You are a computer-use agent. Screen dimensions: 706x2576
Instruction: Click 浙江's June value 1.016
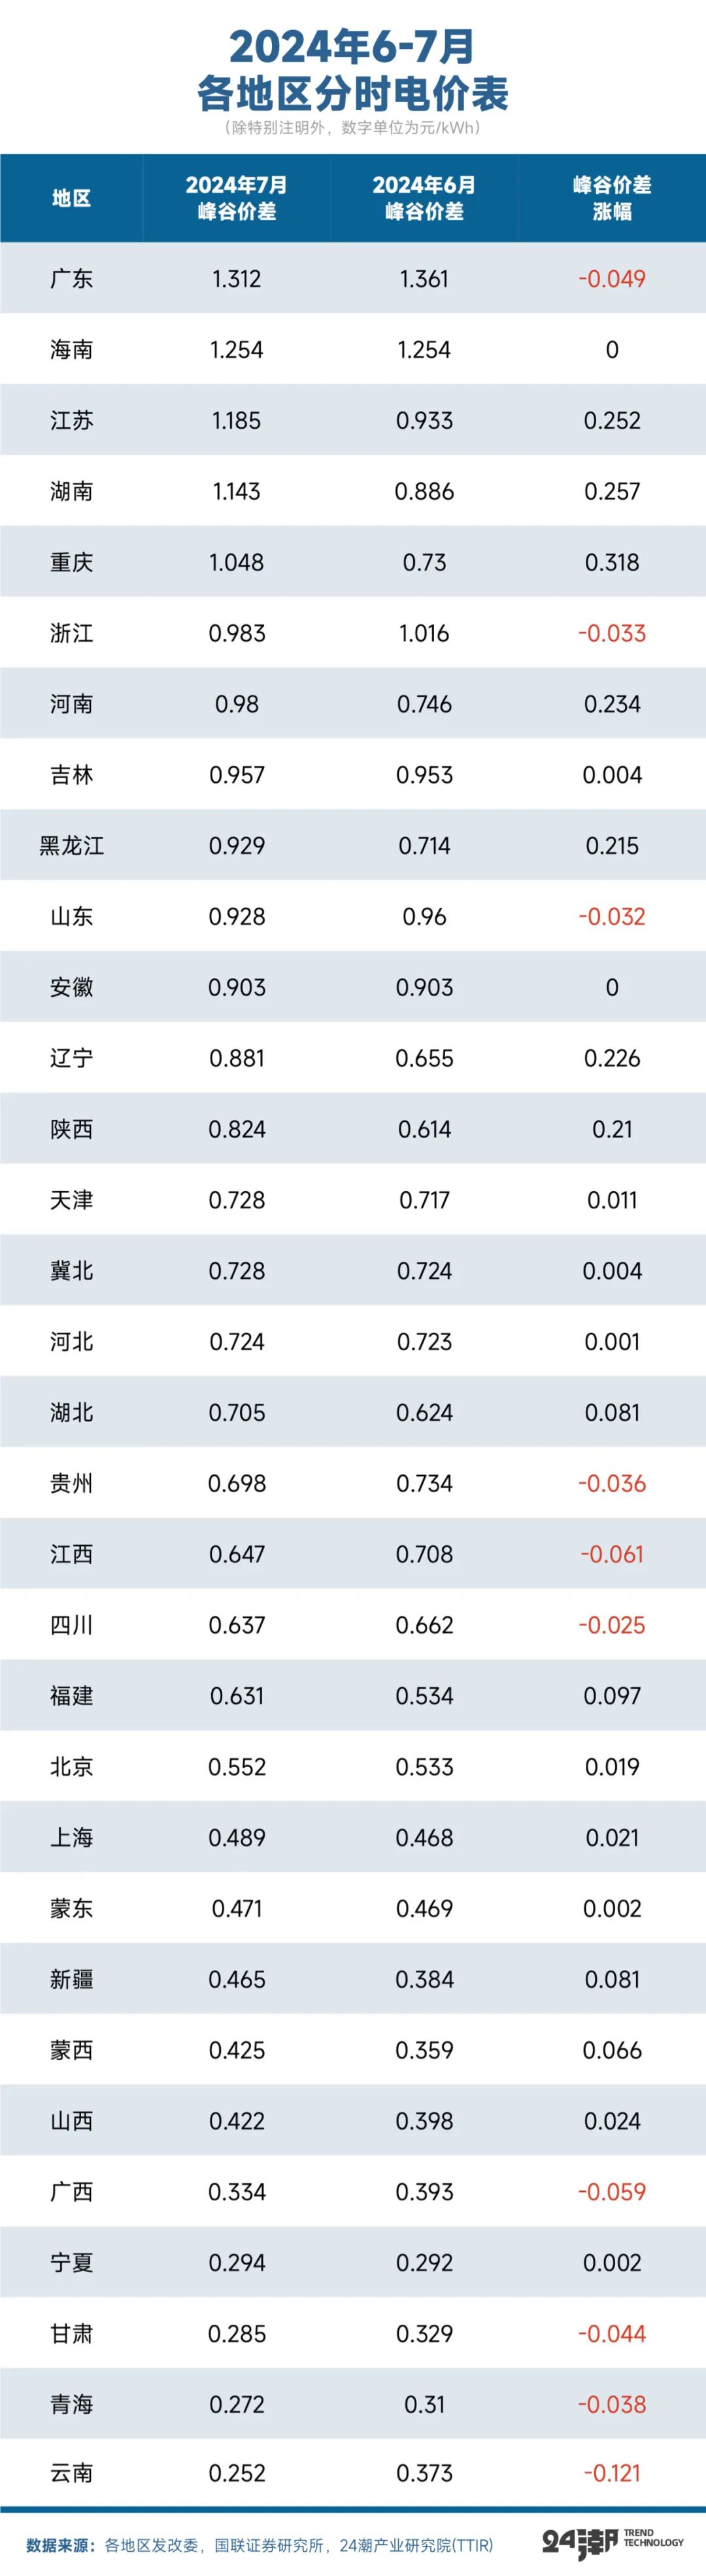pyautogui.click(x=424, y=633)
